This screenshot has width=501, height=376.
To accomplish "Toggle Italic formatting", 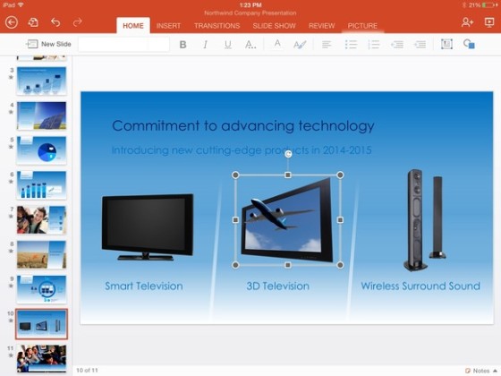I will coord(205,45).
